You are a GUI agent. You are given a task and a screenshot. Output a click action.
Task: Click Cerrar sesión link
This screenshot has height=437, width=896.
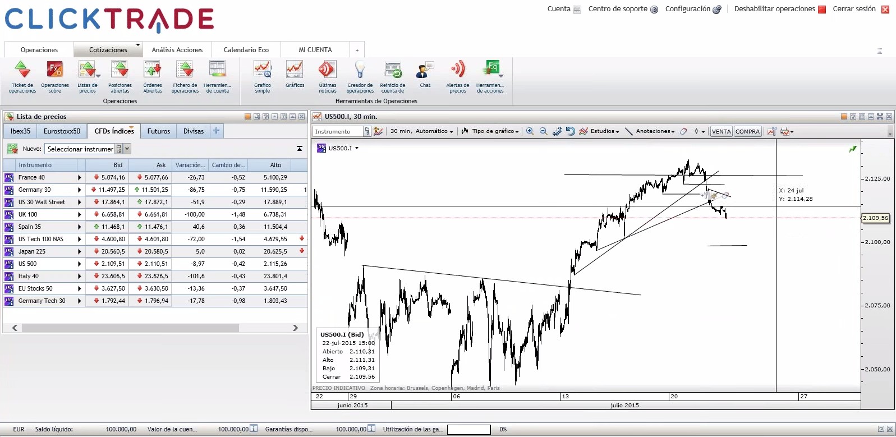pyautogui.click(x=854, y=9)
